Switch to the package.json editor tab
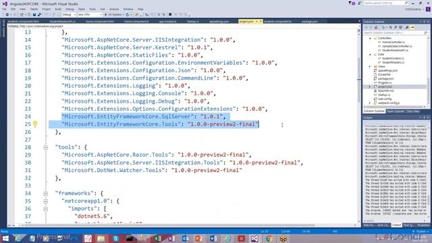 309,21
